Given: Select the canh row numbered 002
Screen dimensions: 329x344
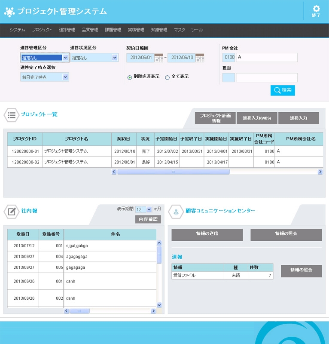Looking at the screenshot, I should [82, 298].
